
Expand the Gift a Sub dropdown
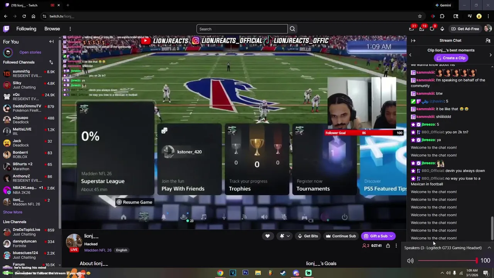point(391,236)
